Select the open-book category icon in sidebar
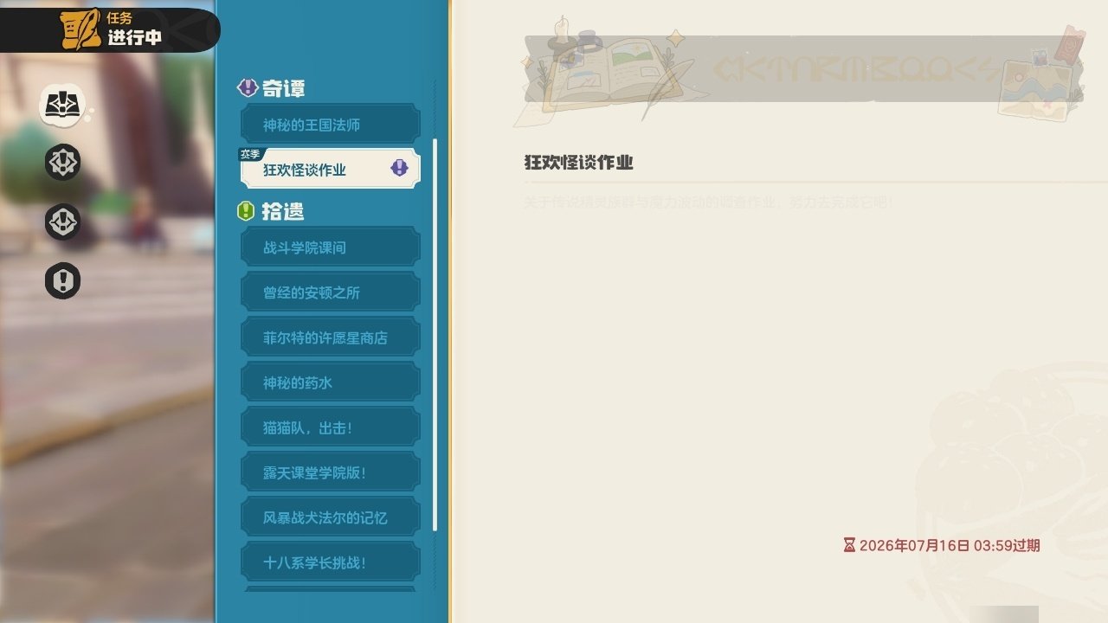1108x623 pixels. coord(62,106)
